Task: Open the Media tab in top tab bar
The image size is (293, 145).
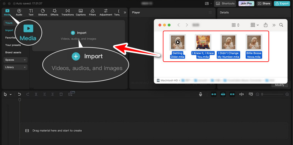Action: click(x=7, y=12)
